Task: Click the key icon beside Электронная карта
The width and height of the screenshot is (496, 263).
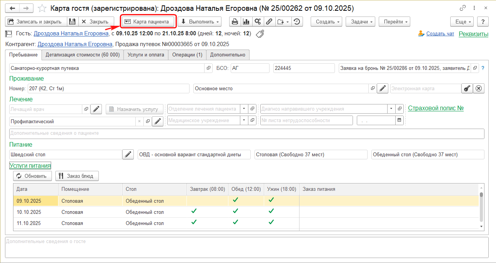Action: [x=467, y=89]
